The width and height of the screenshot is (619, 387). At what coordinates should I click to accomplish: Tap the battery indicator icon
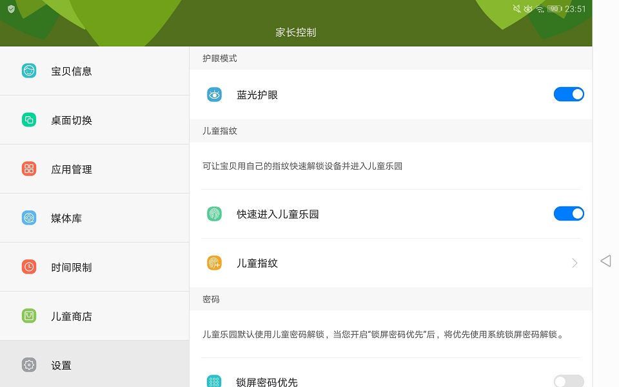[555, 8]
